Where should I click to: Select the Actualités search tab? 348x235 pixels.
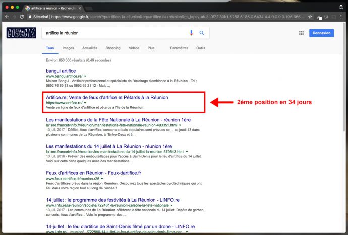89,48
